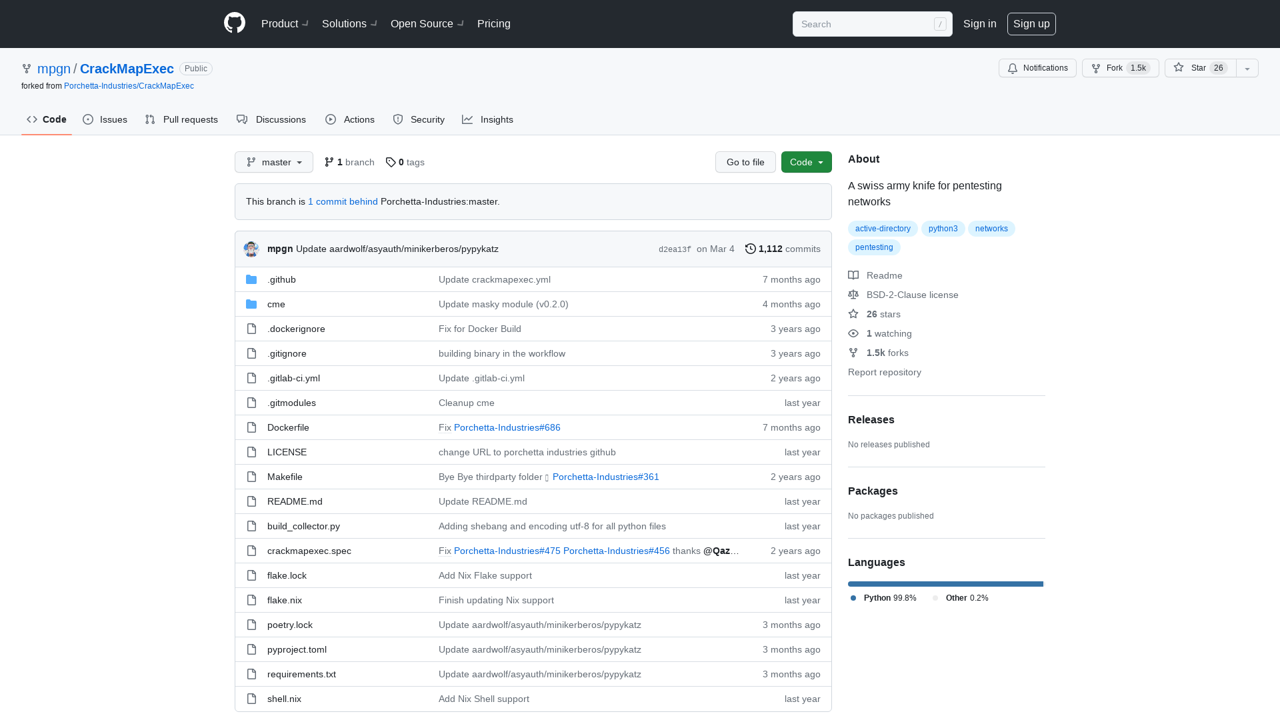This screenshot has height=720, width=1280.
Task: Click the networks topic tag
Action: [991, 229]
